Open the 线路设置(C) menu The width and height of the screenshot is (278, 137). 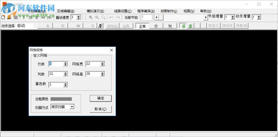(x=123, y=11)
